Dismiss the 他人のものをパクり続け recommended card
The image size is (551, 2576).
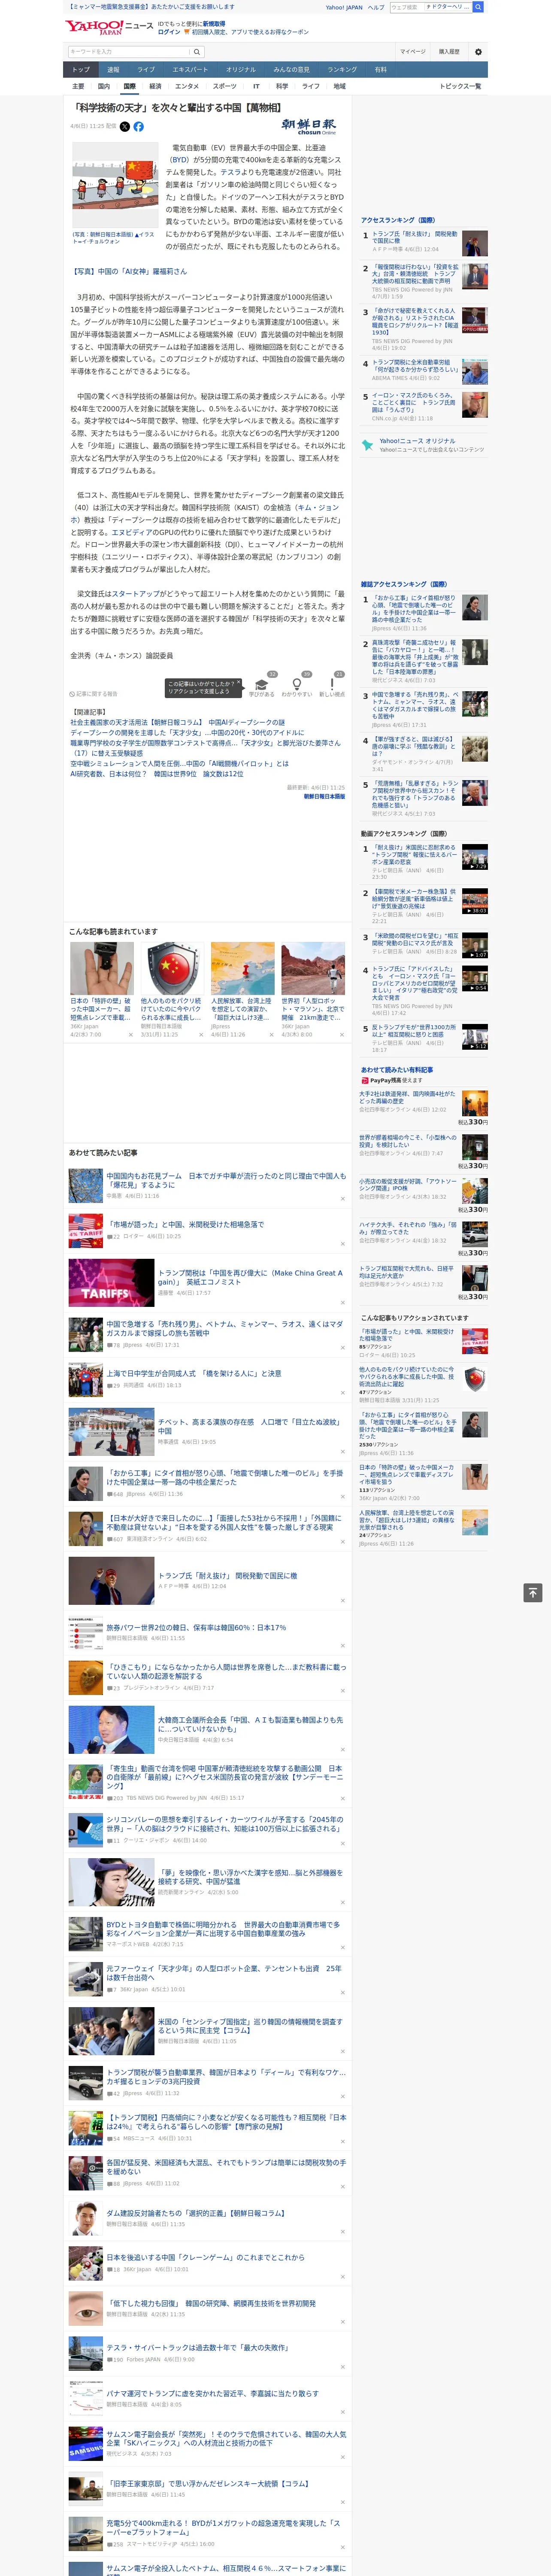point(201,1035)
